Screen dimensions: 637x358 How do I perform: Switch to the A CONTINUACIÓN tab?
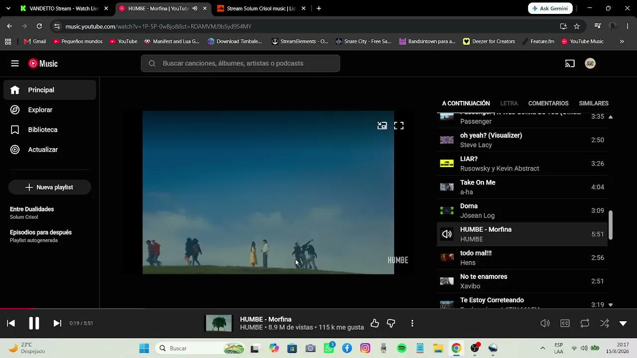(466, 103)
